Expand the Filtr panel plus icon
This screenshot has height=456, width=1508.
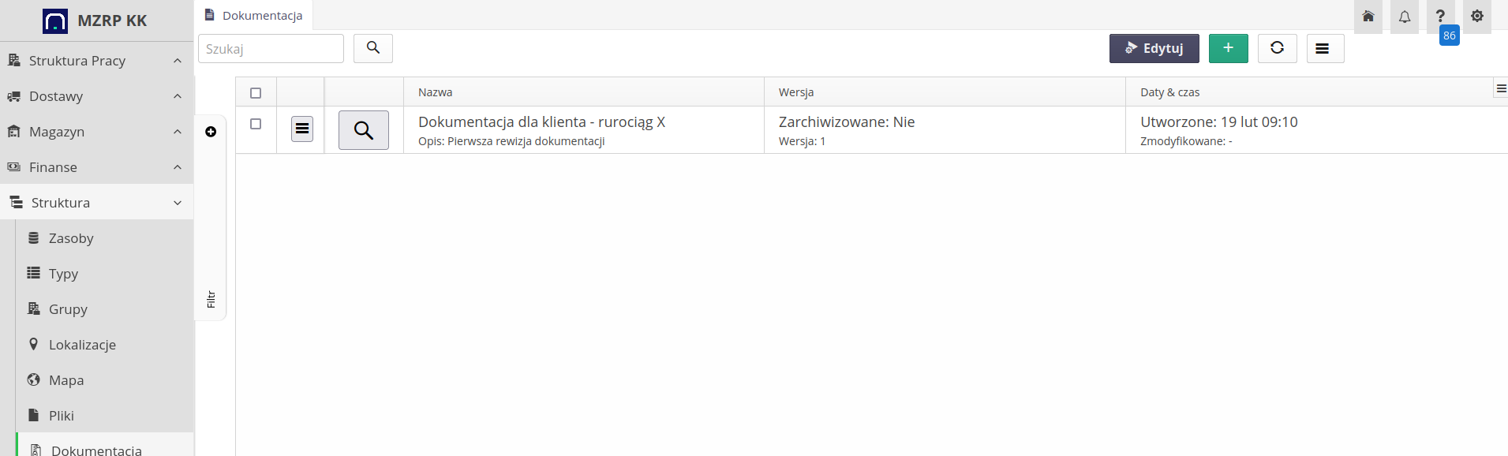[211, 132]
